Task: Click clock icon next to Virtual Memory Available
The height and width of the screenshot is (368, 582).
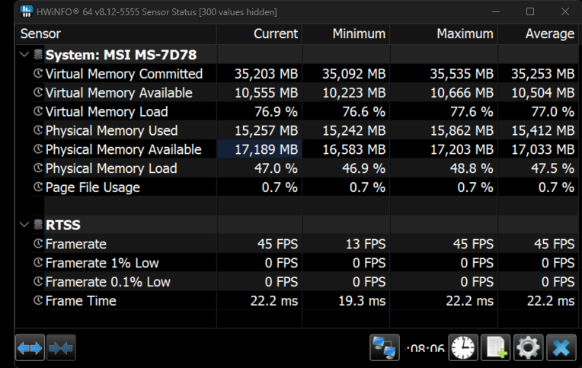Action: pos(38,92)
